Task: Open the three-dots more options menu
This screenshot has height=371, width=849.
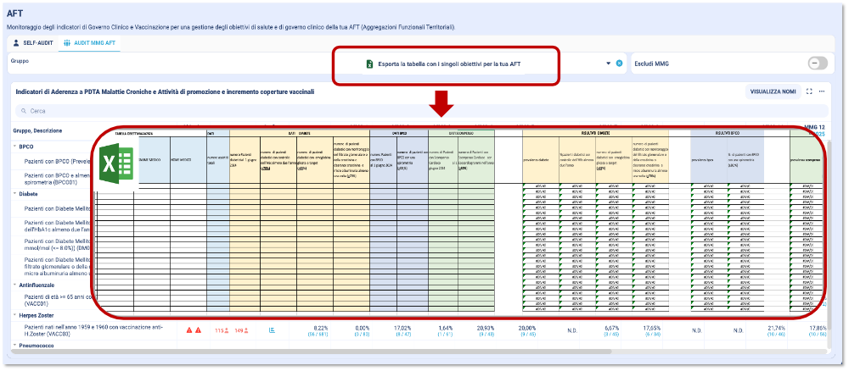Action: (x=822, y=91)
